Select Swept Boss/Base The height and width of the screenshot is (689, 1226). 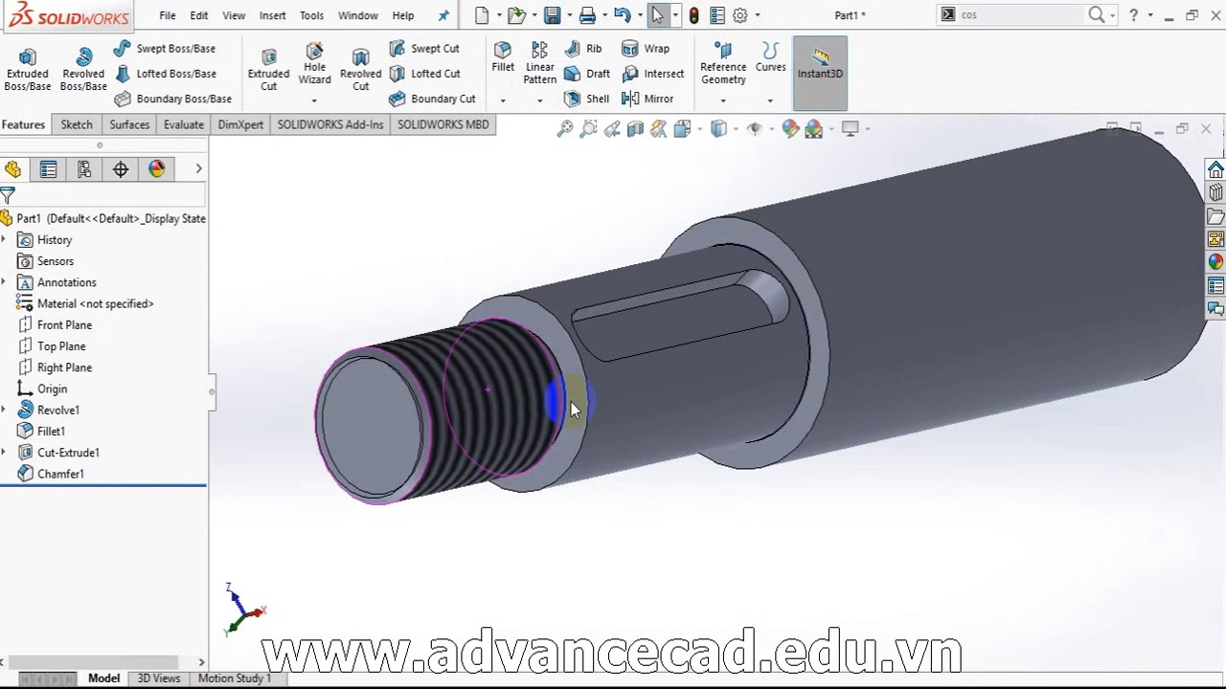click(x=164, y=49)
